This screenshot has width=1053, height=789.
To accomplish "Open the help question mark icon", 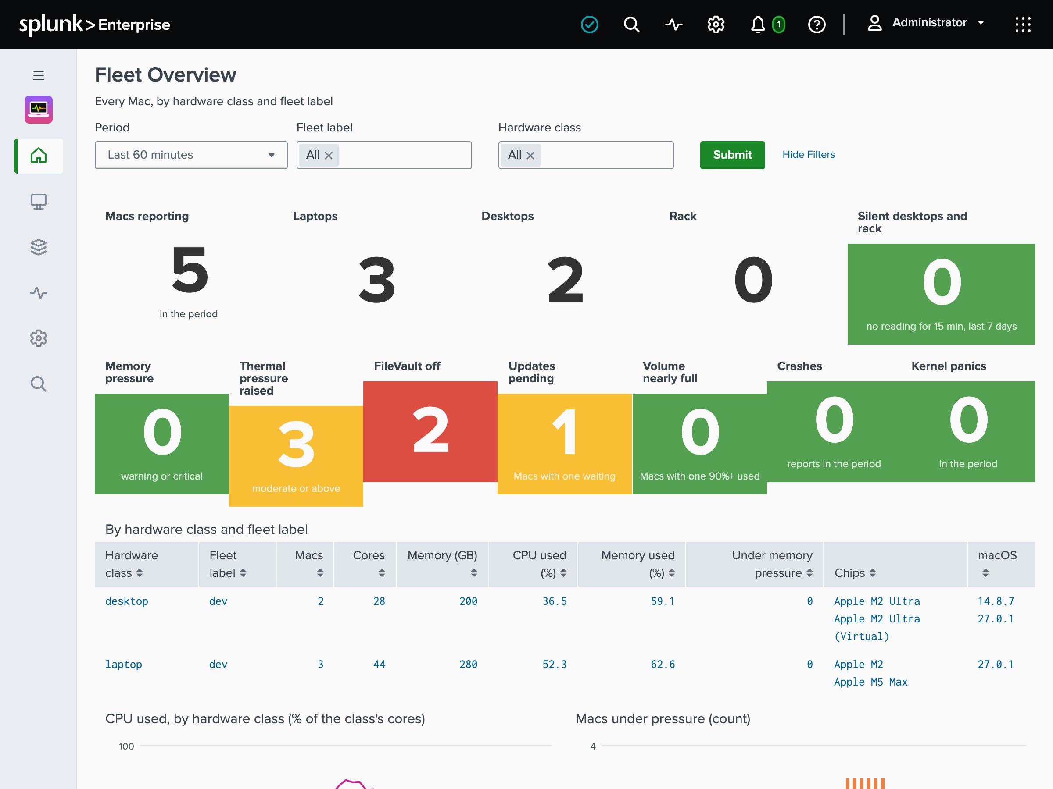I will (x=817, y=24).
